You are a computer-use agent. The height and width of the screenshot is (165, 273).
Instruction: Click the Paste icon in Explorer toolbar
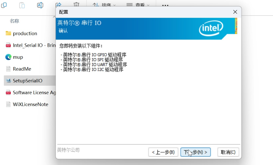click(22, 5)
